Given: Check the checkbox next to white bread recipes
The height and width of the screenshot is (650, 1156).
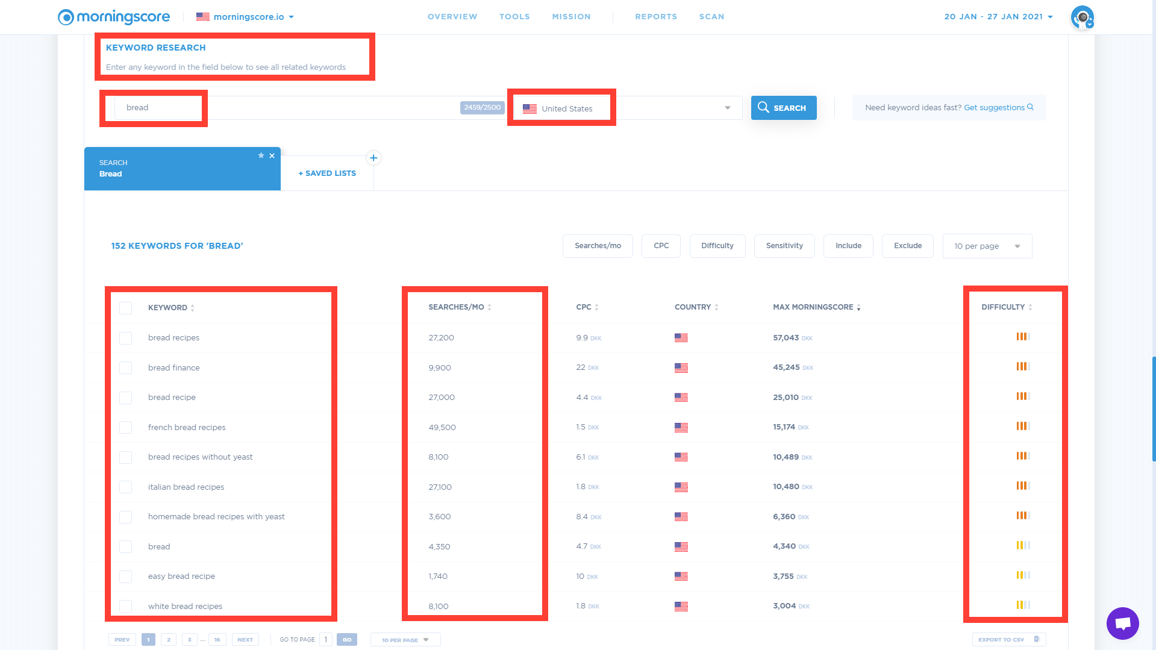Looking at the screenshot, I should [x=126, y=606].
